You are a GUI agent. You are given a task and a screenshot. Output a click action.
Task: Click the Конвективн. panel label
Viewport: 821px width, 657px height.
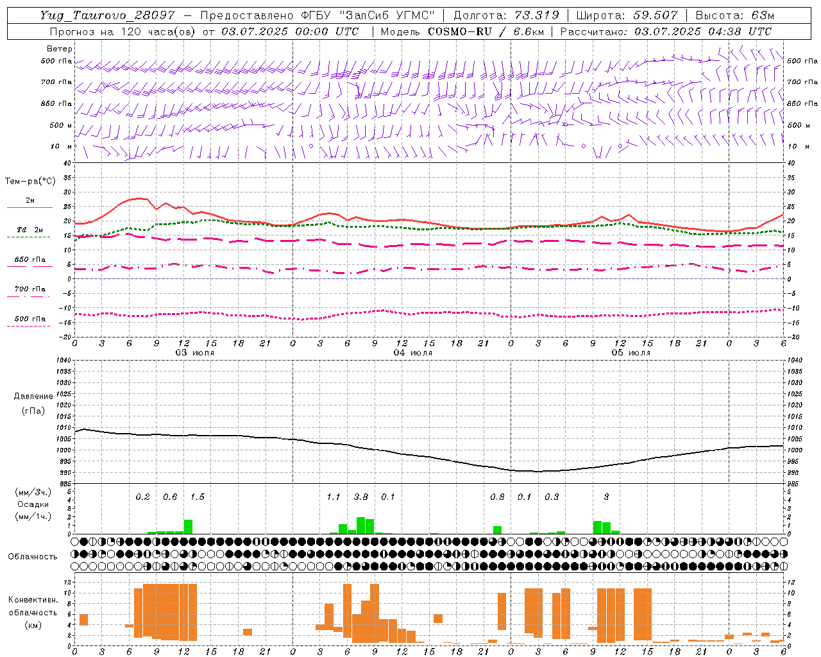coord(33,599)
